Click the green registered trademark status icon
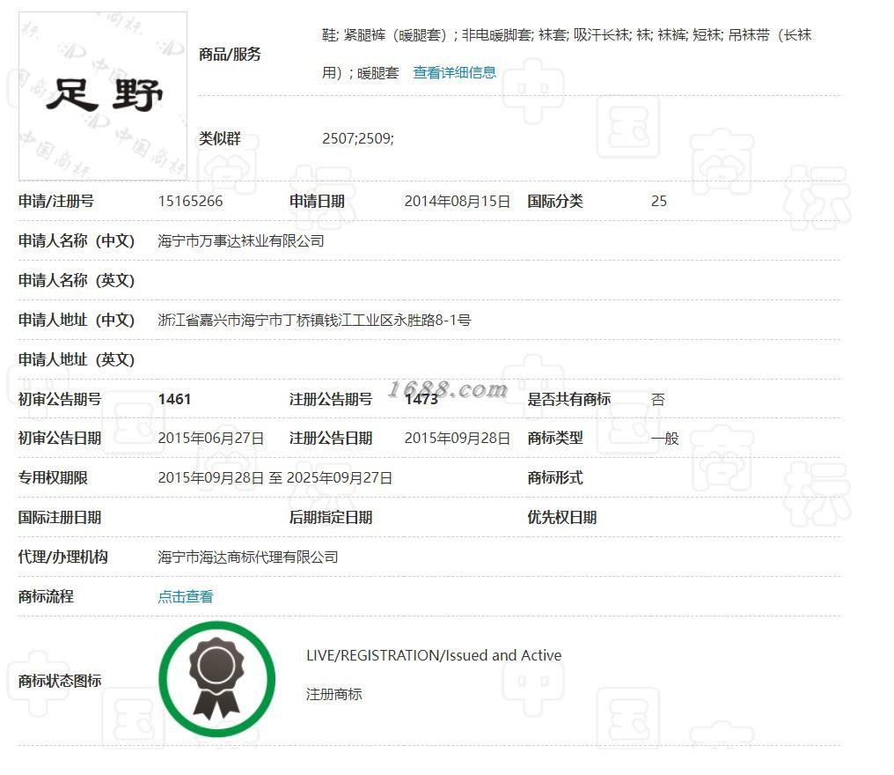Image resolution: width=894 pixels, height=775 pixels. click(217, 679)
